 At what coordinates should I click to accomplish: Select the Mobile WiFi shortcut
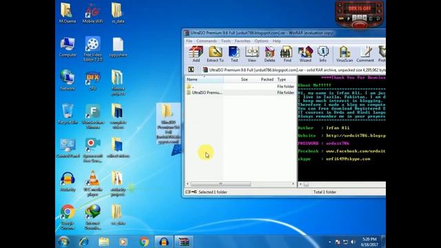(92, 13)
